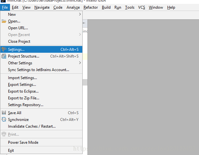Open Settings... from the File menu
Viewport: 199px width, 155px height.
point(41,50)
